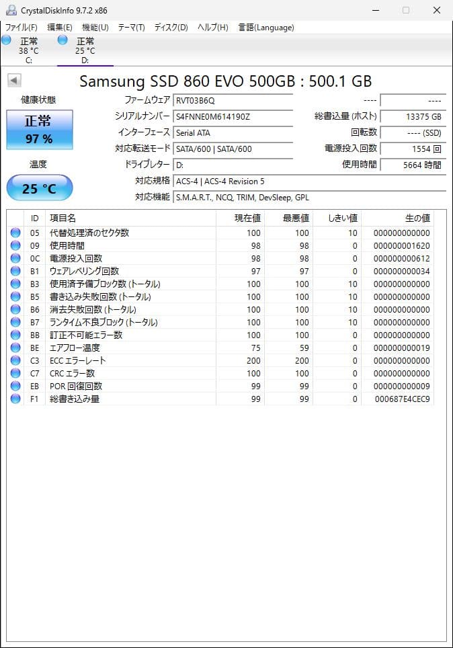Image resolution: width=453 pixels, height=648 pixels.
Task: Click the interface field Serial ATA
Action: 233,132
